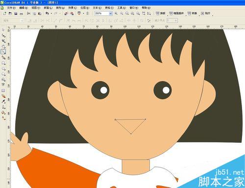Viewport: 245px width, 188px height.
Task: Select the Pick tool in the toolbox
Action: [3, 30]
